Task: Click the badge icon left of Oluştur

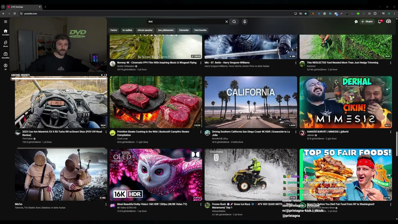Action: pos(356,21)
